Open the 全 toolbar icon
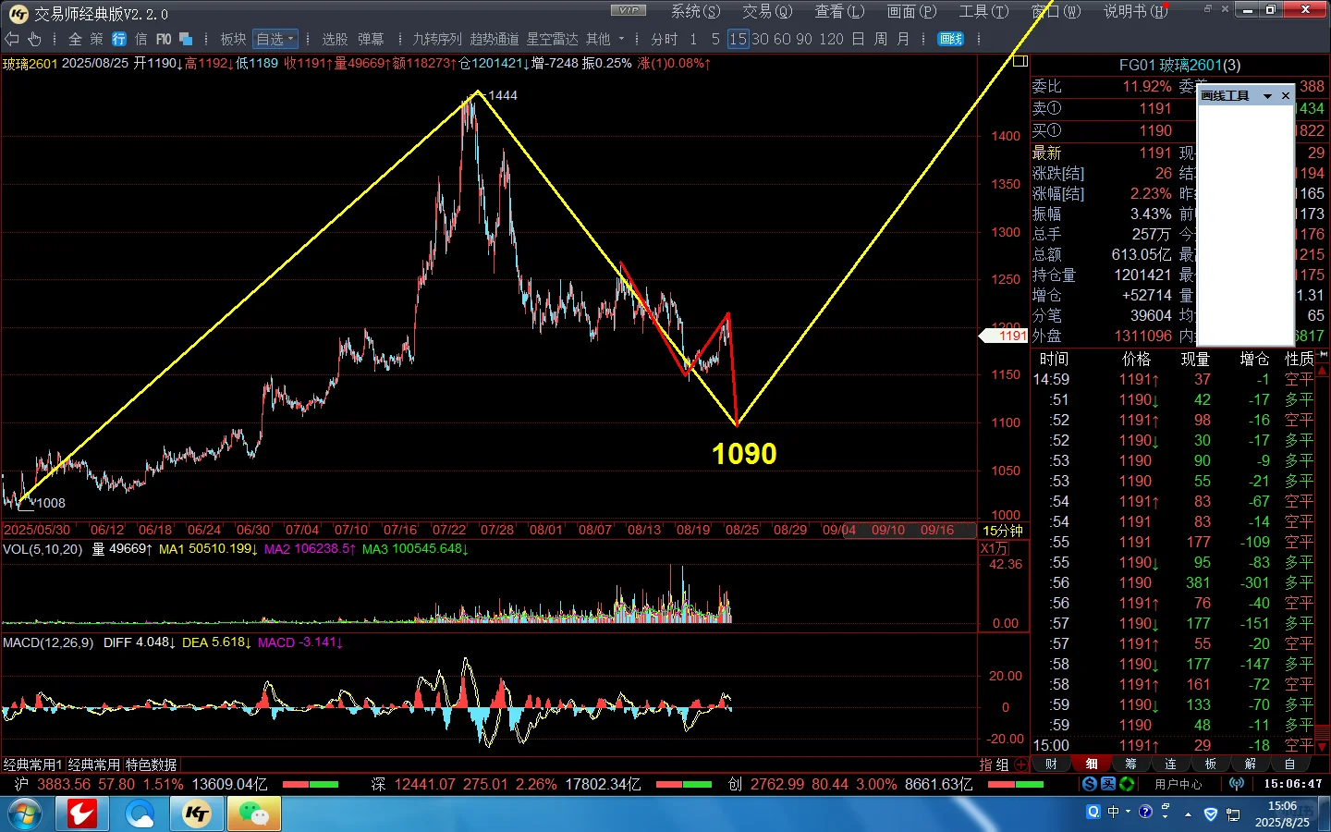1331x832 pixels. pos(75,39)
